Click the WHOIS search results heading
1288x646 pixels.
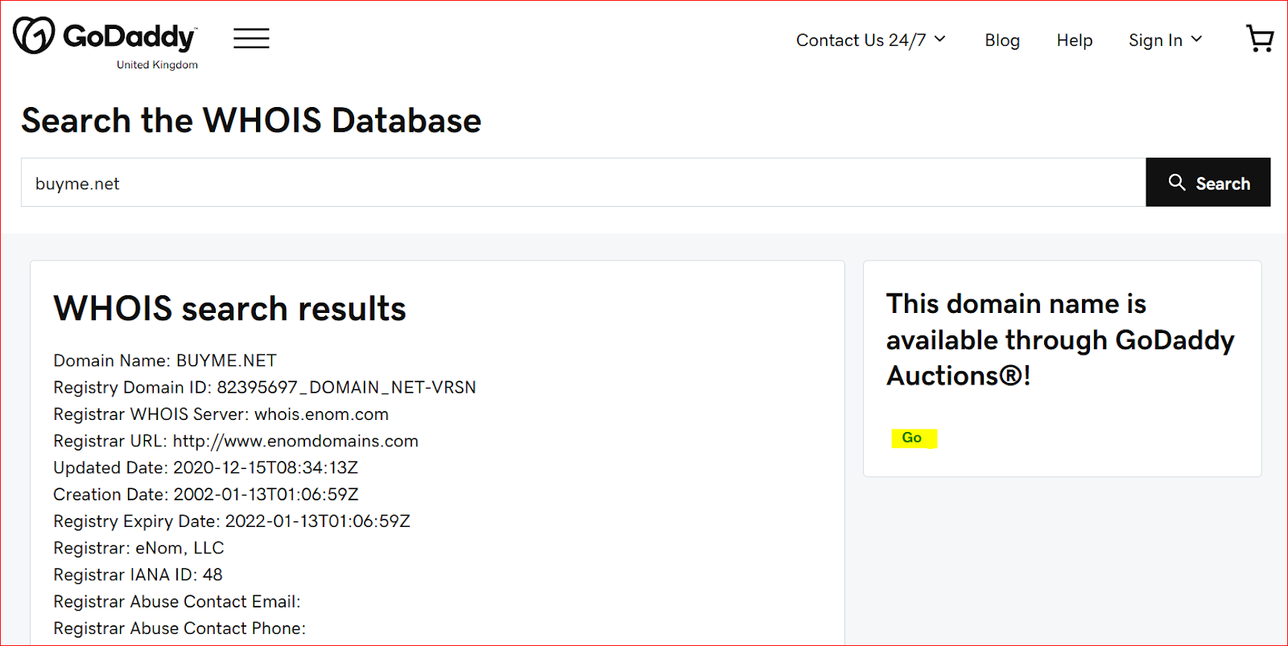[230, 309]
